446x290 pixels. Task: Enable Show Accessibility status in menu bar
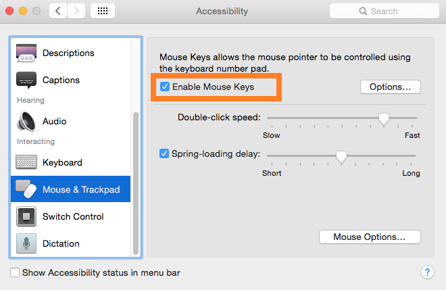[15, 273]
